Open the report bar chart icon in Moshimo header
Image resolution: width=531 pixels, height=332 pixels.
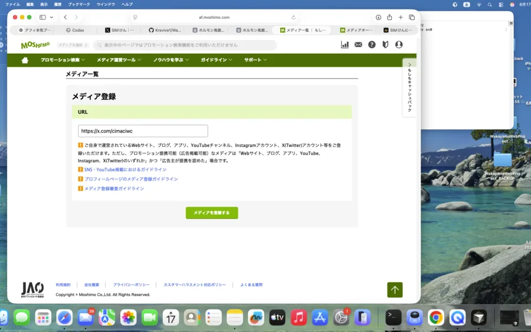coord(345,45)
